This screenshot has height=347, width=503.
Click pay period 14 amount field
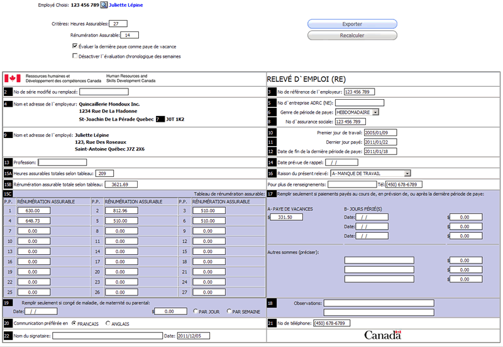(121, 251)
